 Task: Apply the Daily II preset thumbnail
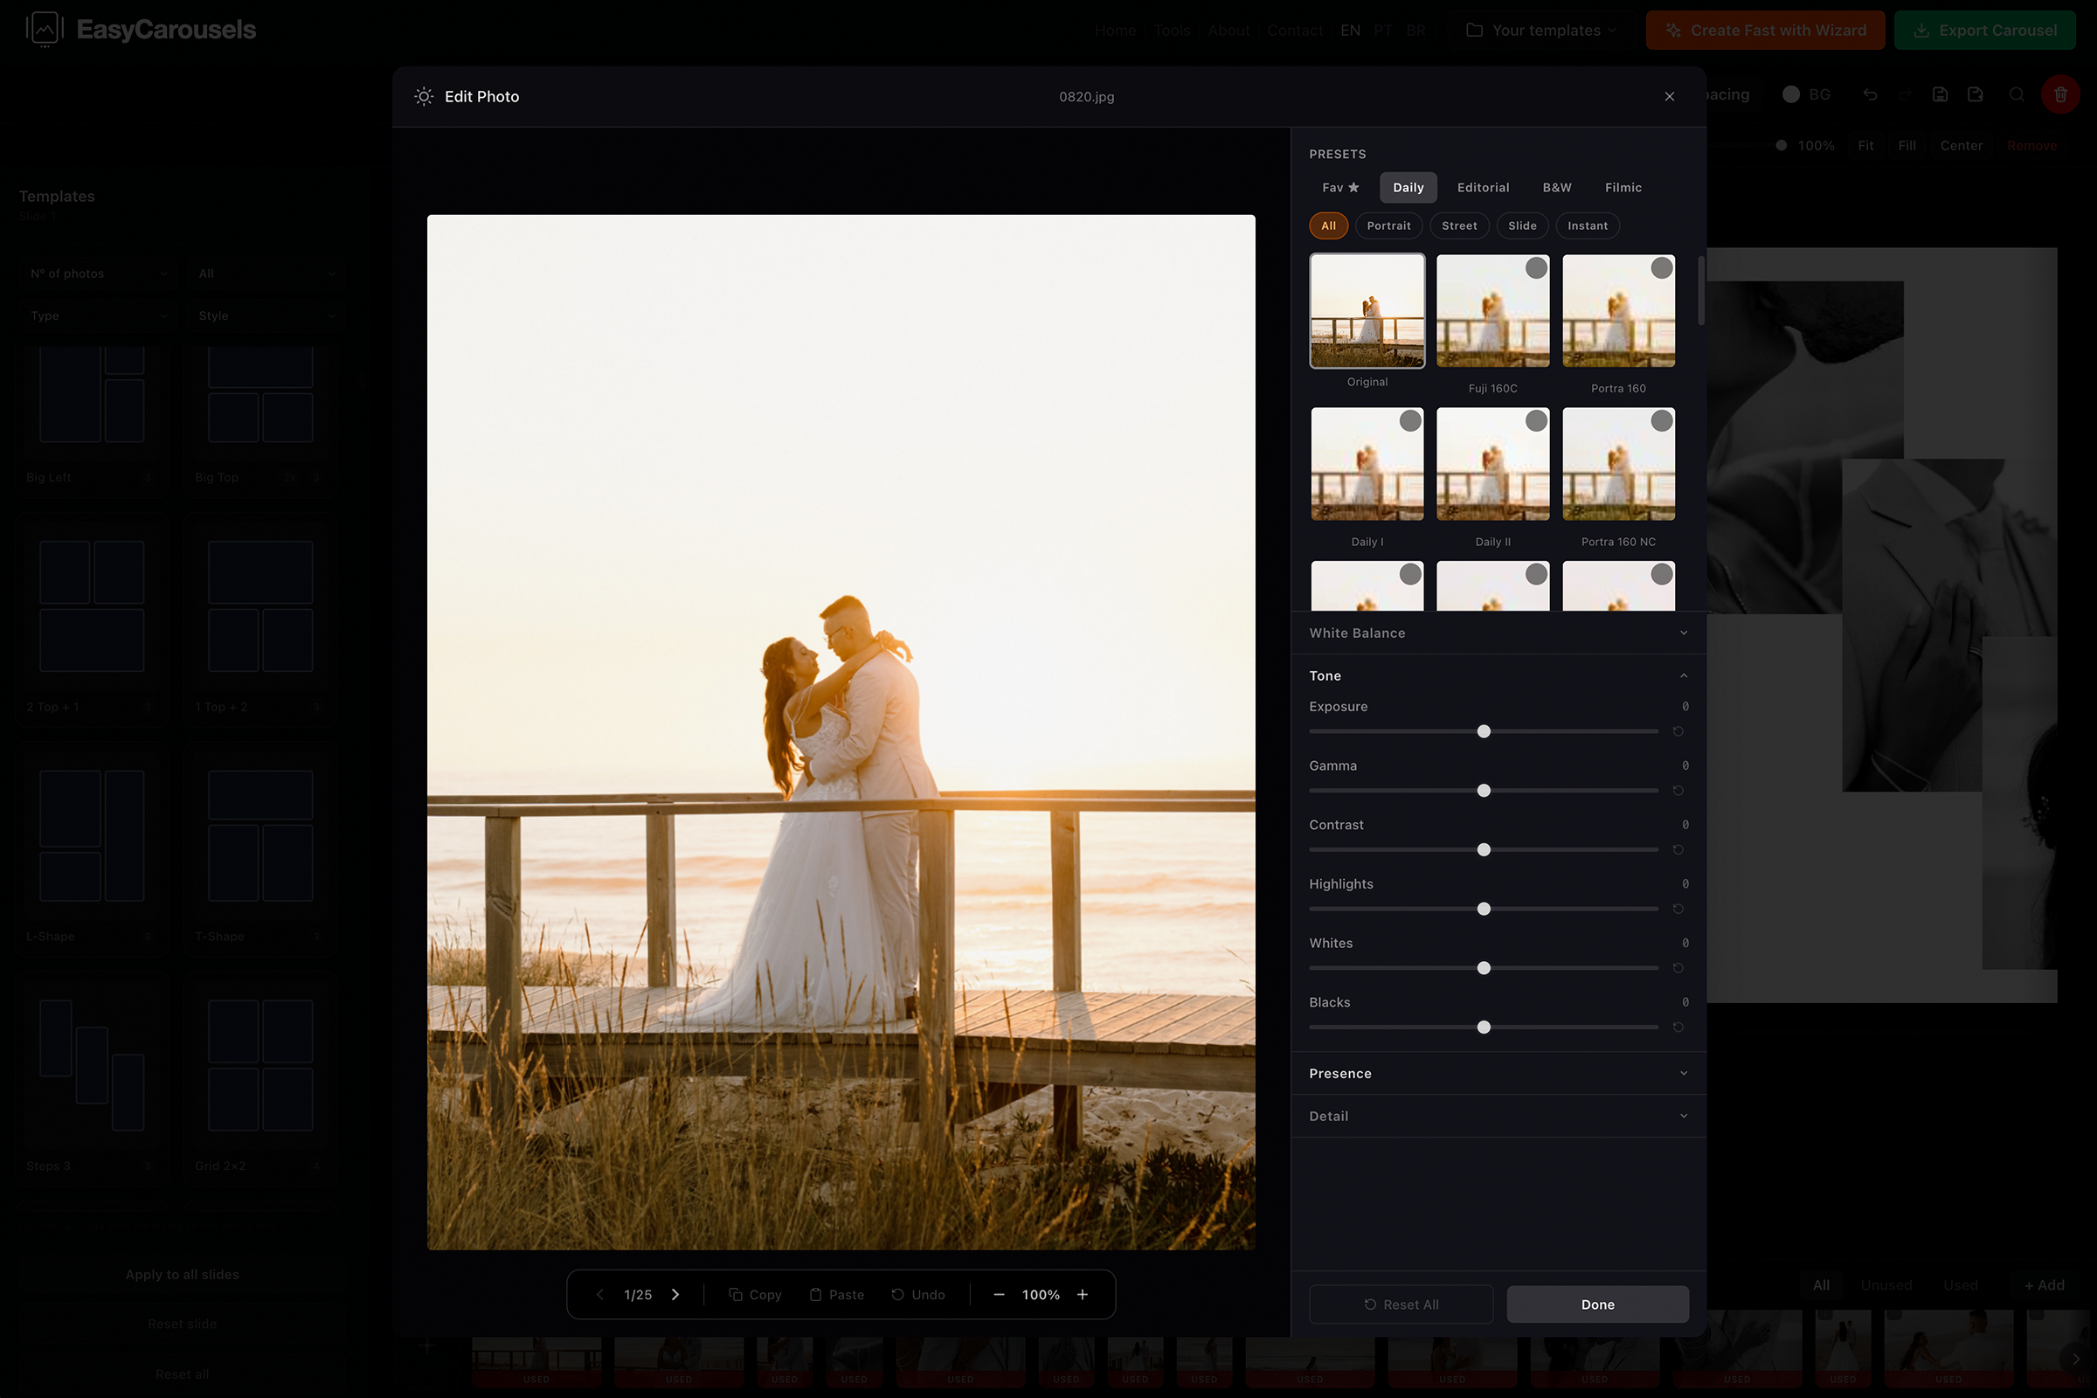(1492, 464)
